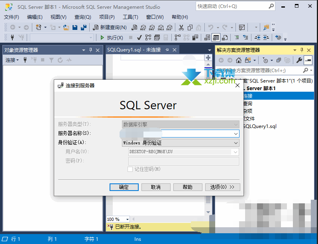Close the 连接到服务器 dialog
318x244 pixels.
[237, 85]
